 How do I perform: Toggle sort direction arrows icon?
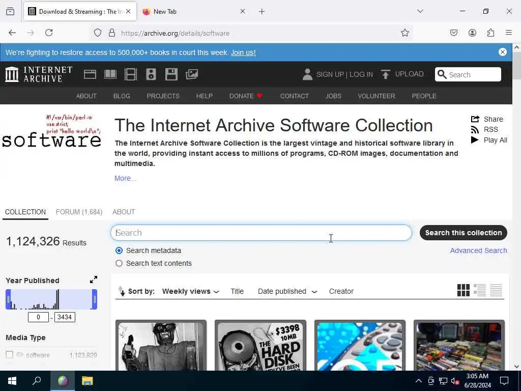(x=121, y=291)
